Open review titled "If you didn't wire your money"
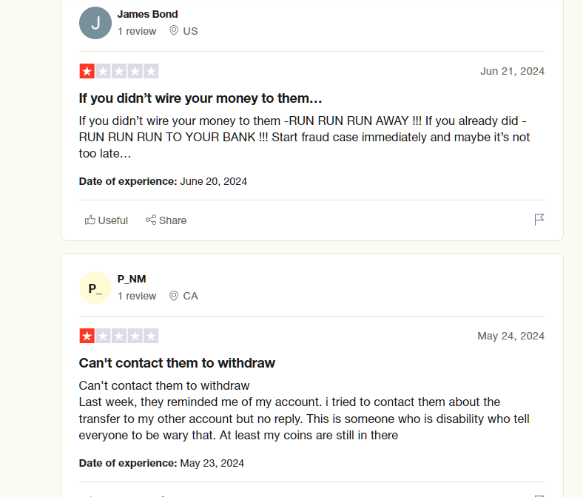Screen dimensions: 583x497 tap(200, 98)
